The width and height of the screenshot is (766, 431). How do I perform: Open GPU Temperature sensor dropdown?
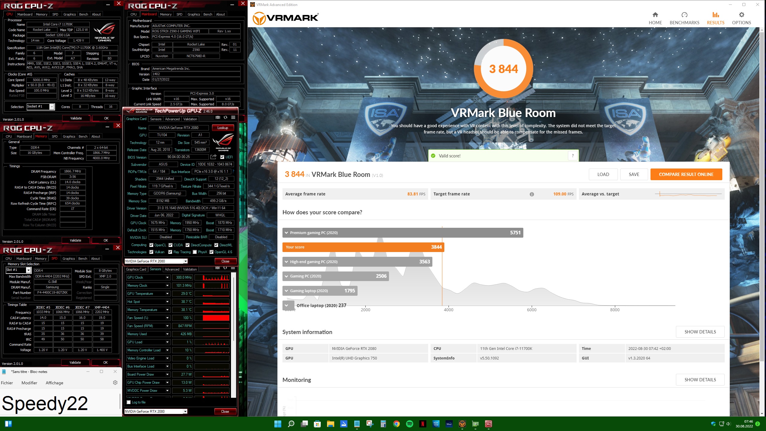click(x=167, y=294)
